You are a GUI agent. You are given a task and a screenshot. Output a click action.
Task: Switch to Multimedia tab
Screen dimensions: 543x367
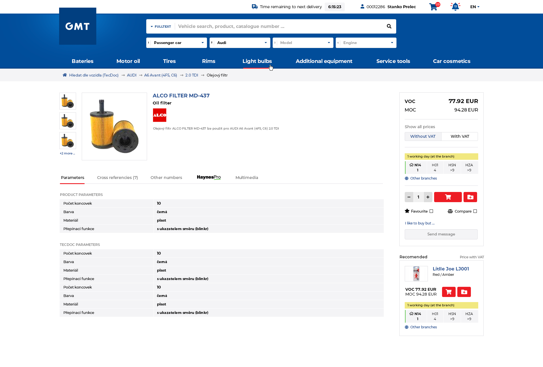(x=247, y=178)
